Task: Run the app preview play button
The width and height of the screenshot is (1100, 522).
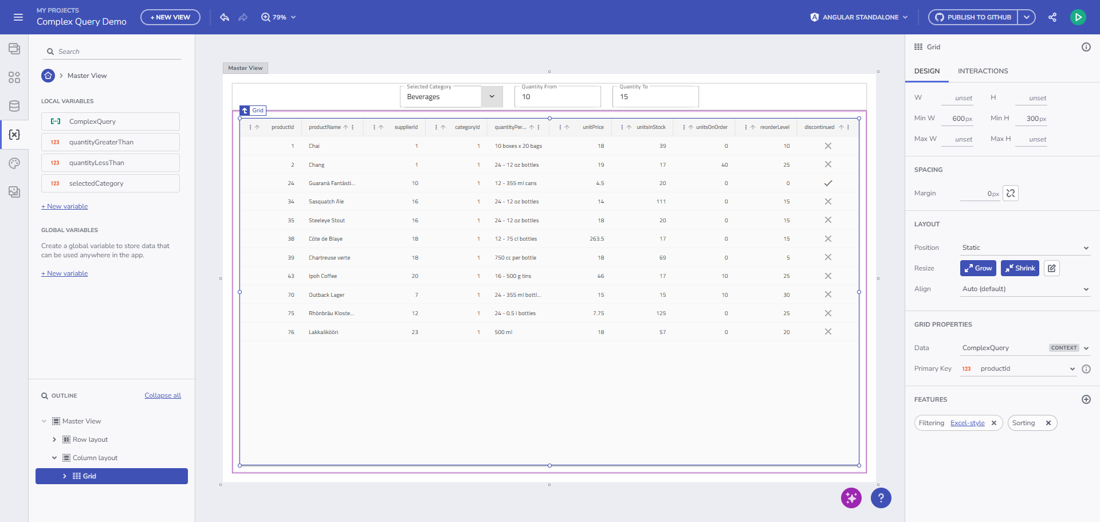Action: coord(1078,17)
